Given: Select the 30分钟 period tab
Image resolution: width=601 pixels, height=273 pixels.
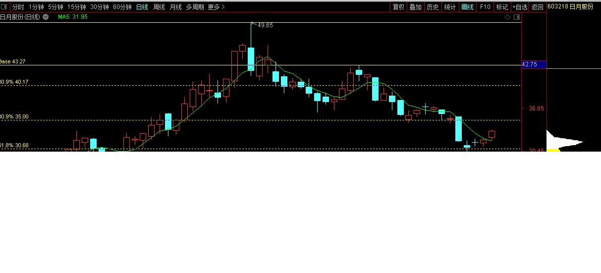Looking at the screenshot, I should 99,7.
